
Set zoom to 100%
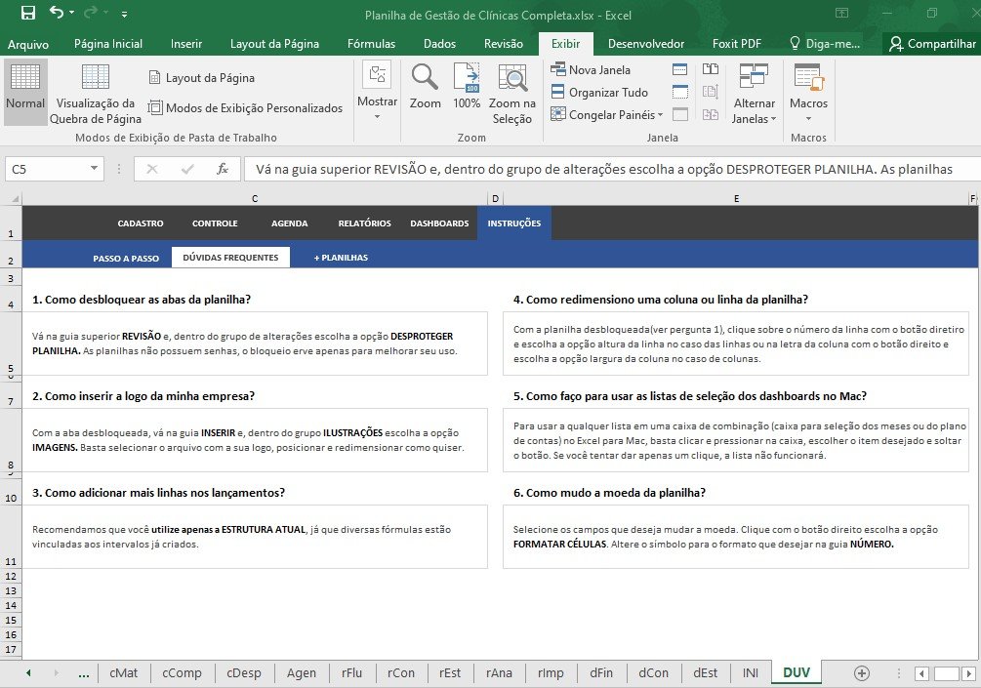coord(467,88)
